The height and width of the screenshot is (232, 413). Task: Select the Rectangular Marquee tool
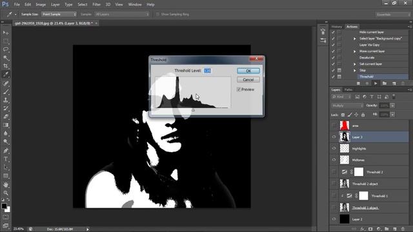[x=6, y=41]
